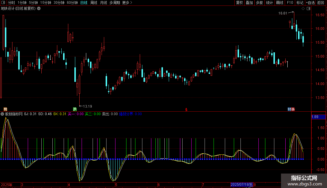Click the 财 info marker icon

click(x=289, y=109)
